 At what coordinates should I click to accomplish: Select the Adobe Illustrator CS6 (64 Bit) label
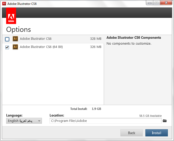(x=41, y=47)
